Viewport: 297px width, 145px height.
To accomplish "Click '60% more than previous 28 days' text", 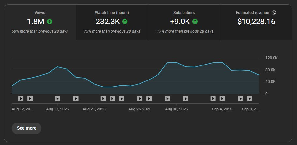I will (40, 31).
